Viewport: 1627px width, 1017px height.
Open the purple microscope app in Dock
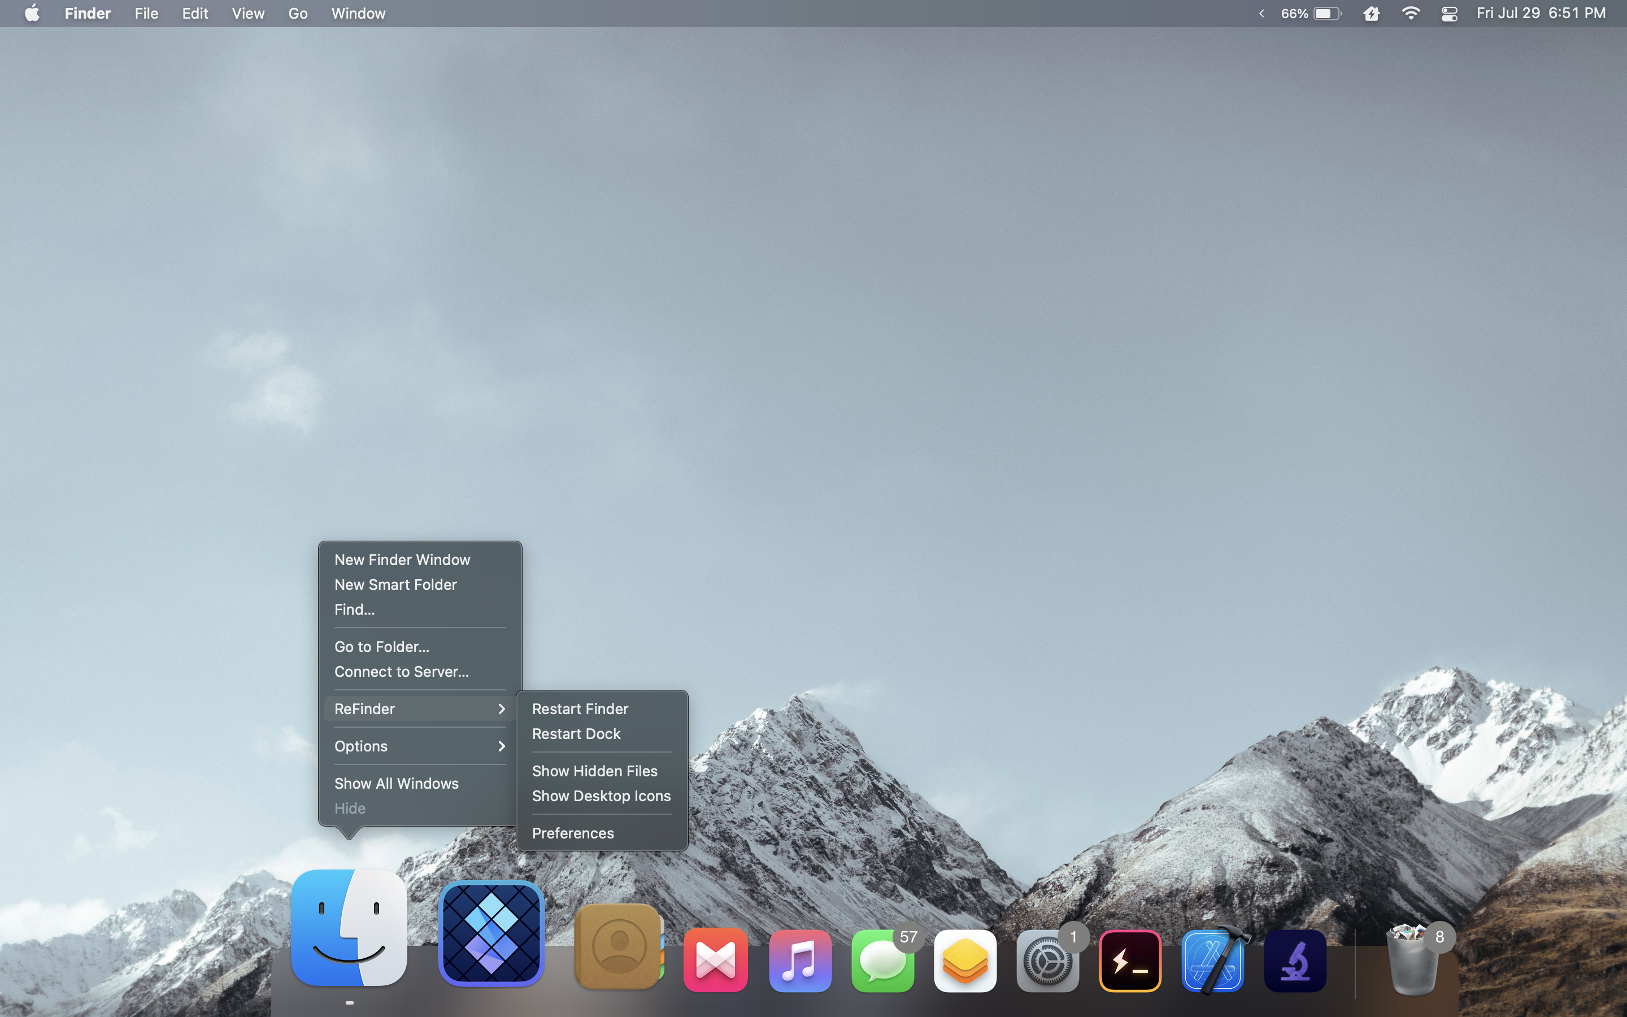(x=1295, y=960)
